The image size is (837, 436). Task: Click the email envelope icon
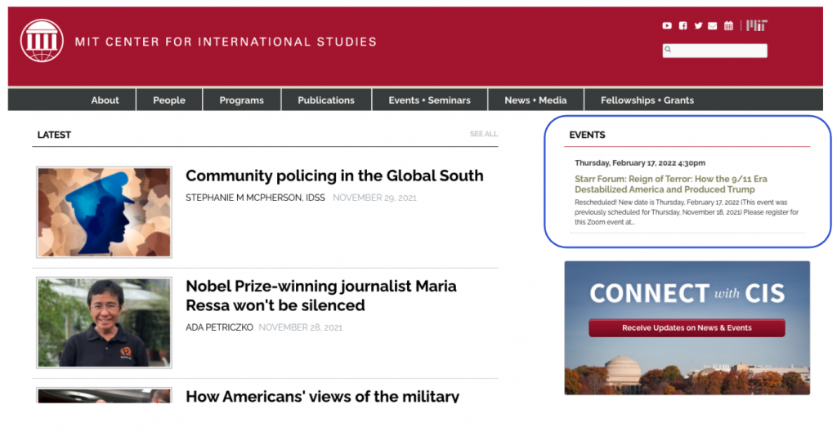point(713,25)
